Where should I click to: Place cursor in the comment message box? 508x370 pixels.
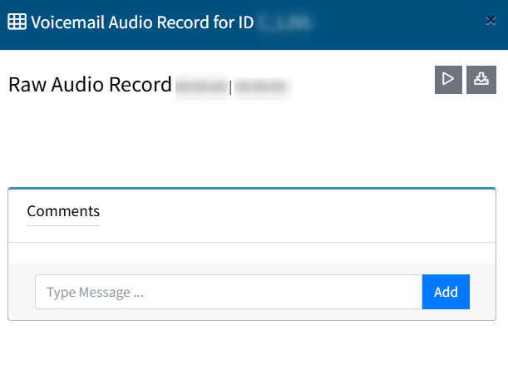point(229,292)
